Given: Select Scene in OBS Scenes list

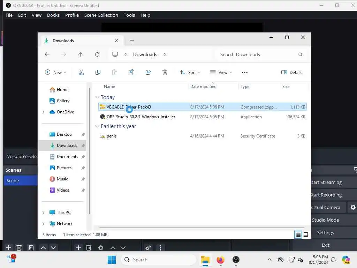Looking at the screenshot, I should tap(21, 180).
